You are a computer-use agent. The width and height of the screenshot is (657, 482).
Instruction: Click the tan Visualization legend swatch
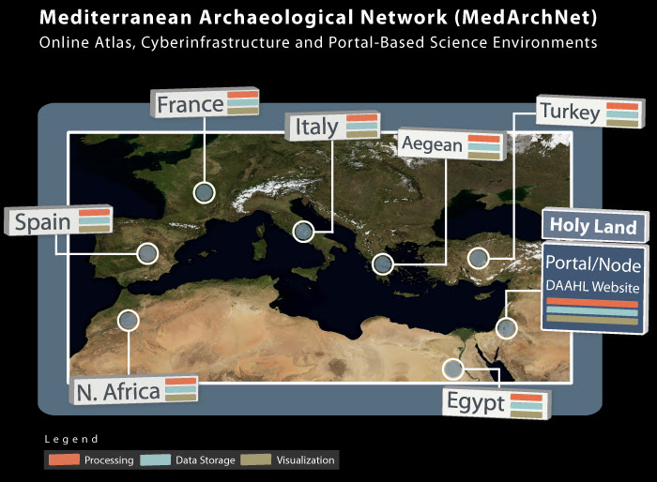point(255,459)
